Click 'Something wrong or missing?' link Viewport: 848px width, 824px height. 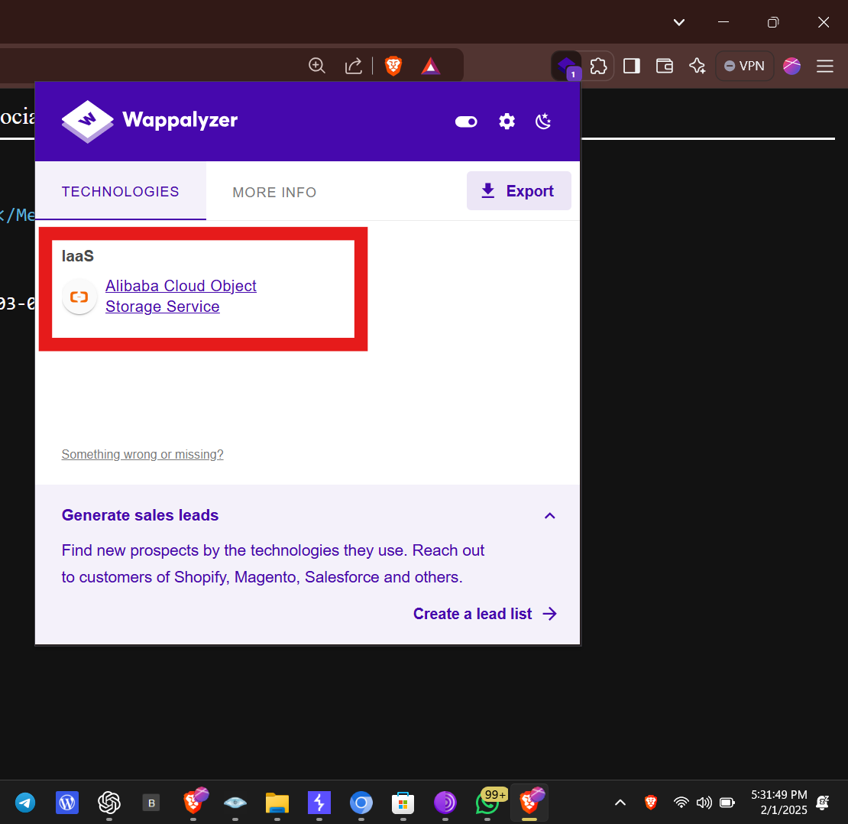point(142,455)
